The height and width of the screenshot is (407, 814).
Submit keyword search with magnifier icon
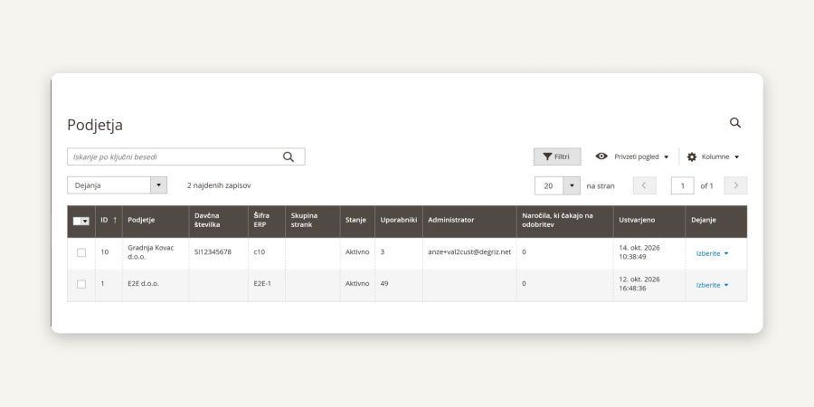[289, 156]
